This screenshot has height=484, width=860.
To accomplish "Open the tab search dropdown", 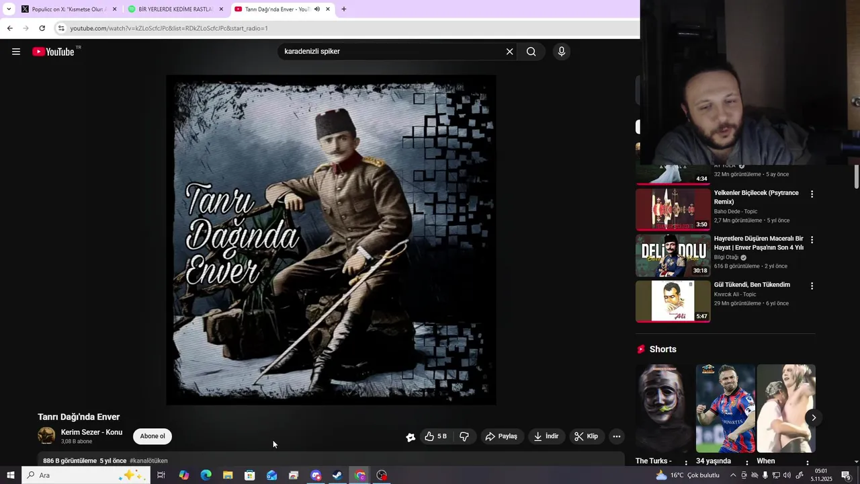I will point(9,9).
